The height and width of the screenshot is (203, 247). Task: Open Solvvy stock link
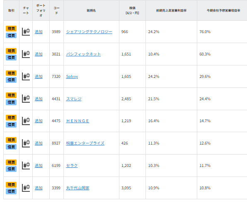click(x=72, y=77)
